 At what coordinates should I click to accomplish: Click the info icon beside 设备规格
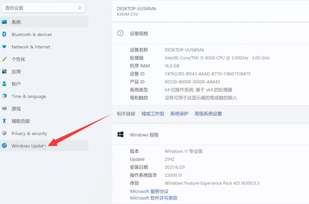point(120,33)
